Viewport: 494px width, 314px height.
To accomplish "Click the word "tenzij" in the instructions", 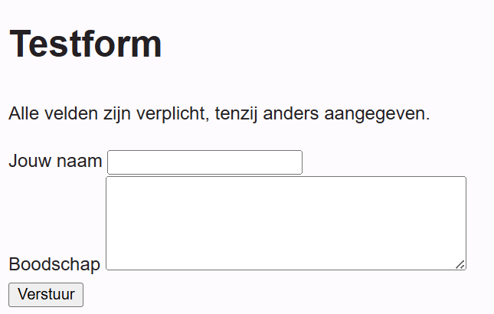I will tap(237, 115).
